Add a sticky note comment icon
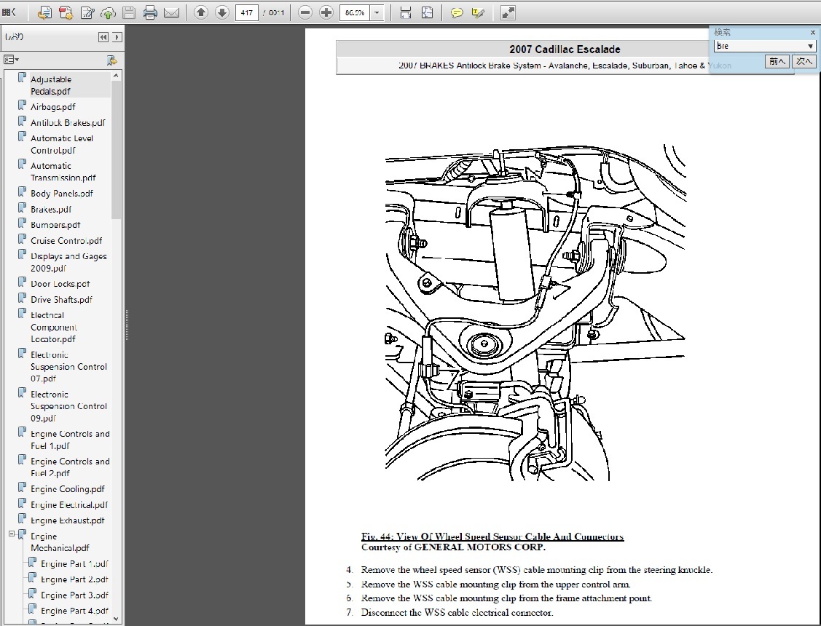The height and width of the screenshot is (626, 821). coord(457,12)
